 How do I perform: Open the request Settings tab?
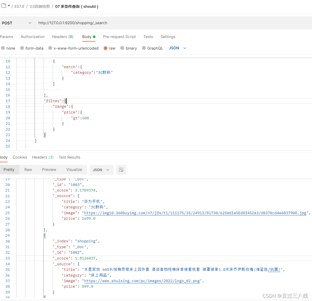(168, 37)
